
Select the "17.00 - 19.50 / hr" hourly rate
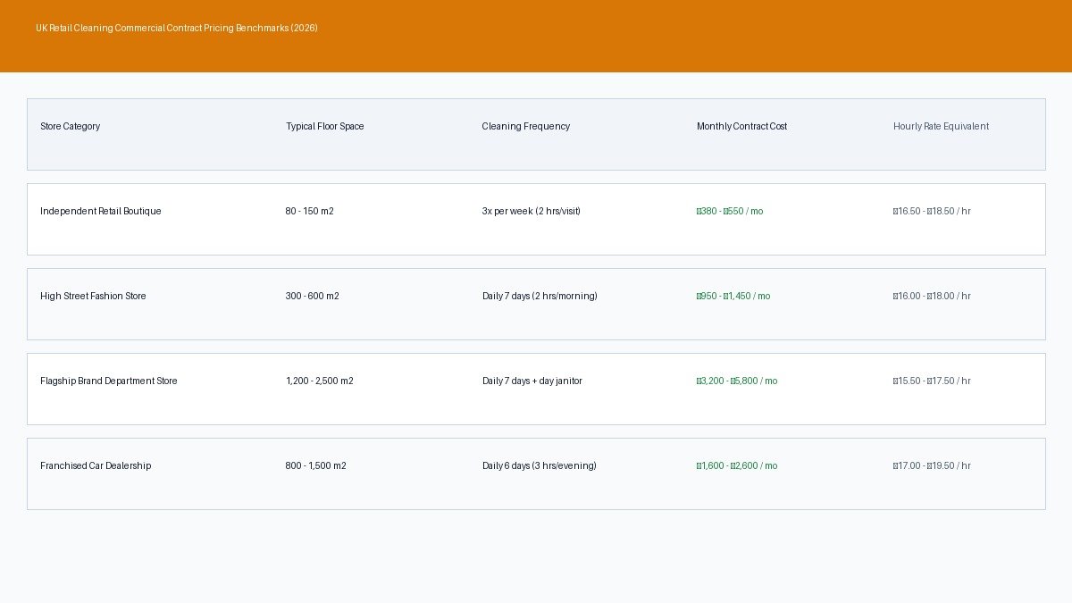(x=932, y=465)
